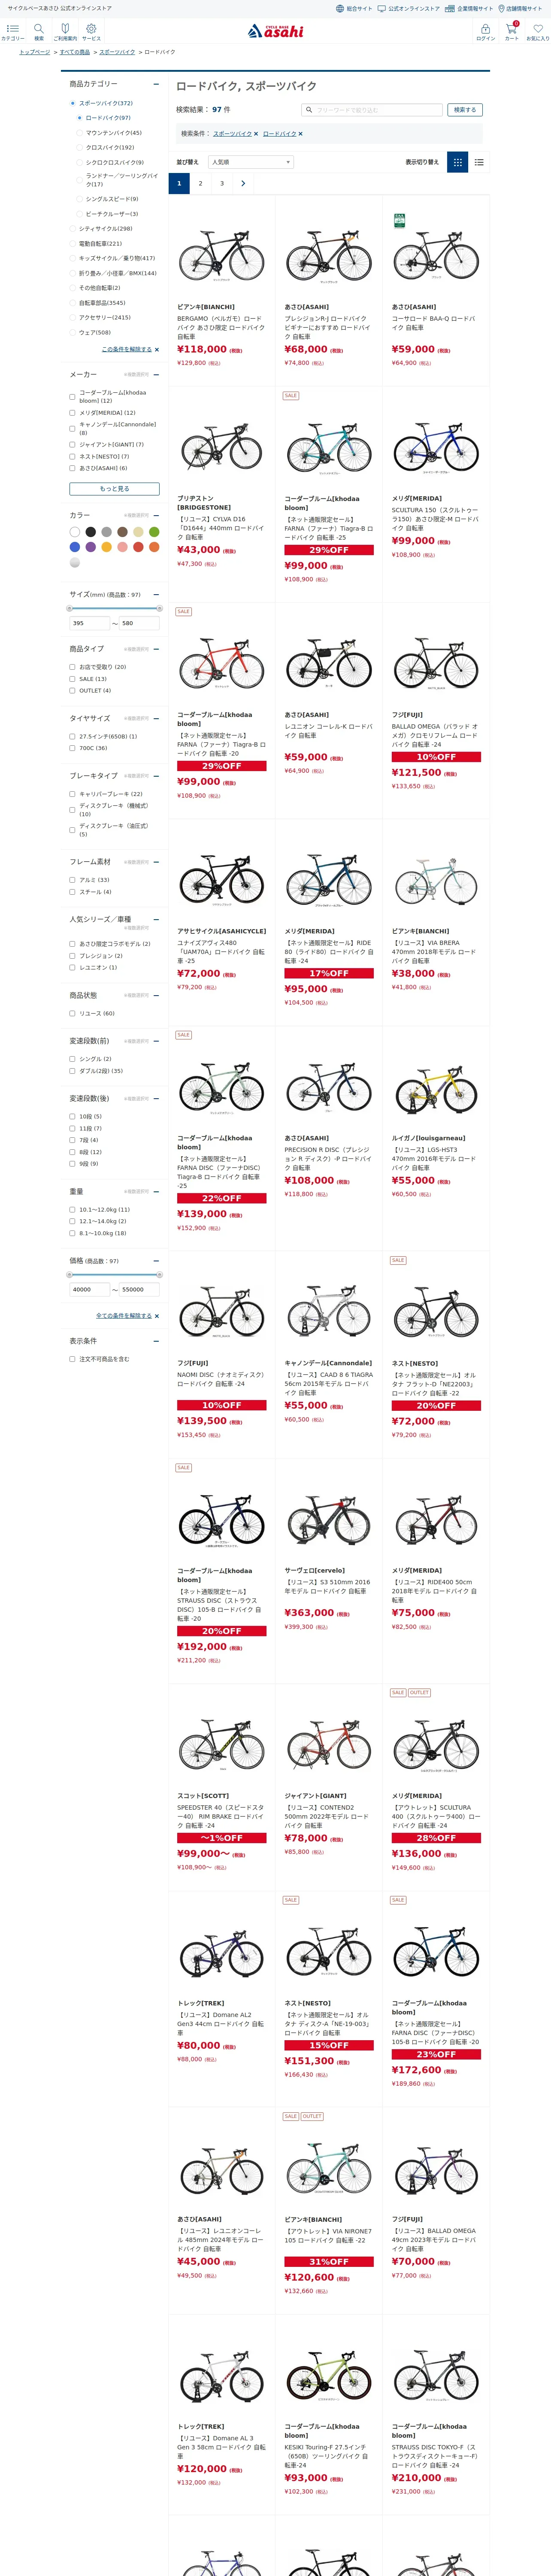This screenshot has width=551, height=2576.
Task: Collapse the メーカー filter section
Action: pyautogui.click(x=157, y=374)
